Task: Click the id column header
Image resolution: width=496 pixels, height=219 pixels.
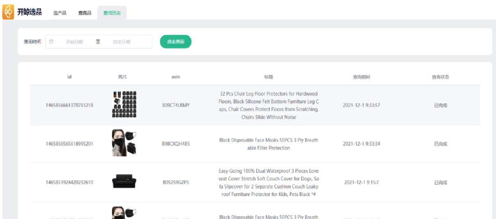Action: click(69, 77)
